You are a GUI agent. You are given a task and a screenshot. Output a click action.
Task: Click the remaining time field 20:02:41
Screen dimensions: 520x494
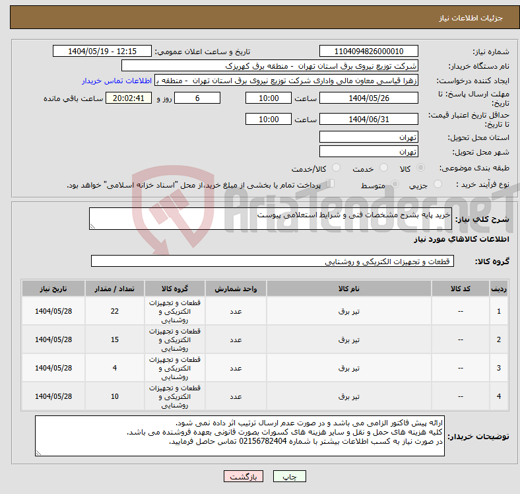tap(129, 98)
